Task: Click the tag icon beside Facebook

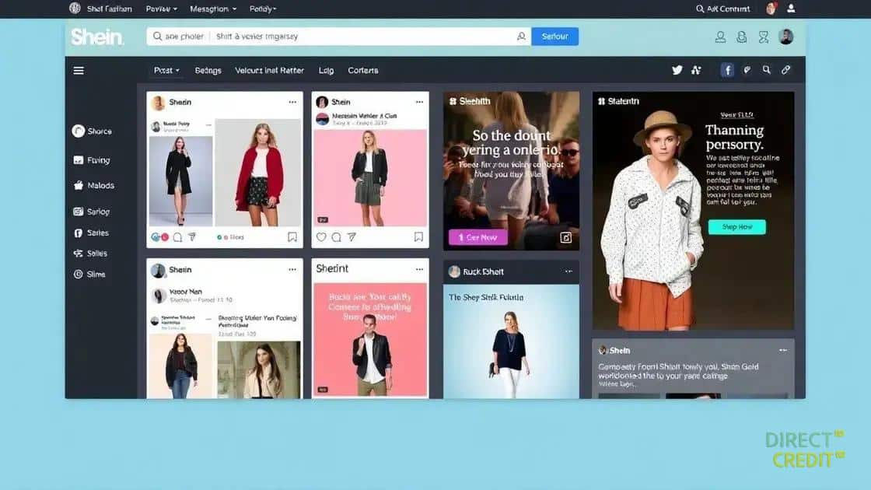Action: point(747,70)
